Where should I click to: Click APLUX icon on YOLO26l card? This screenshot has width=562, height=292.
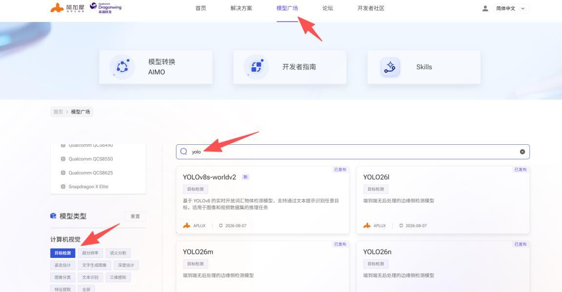click(367, 225)
